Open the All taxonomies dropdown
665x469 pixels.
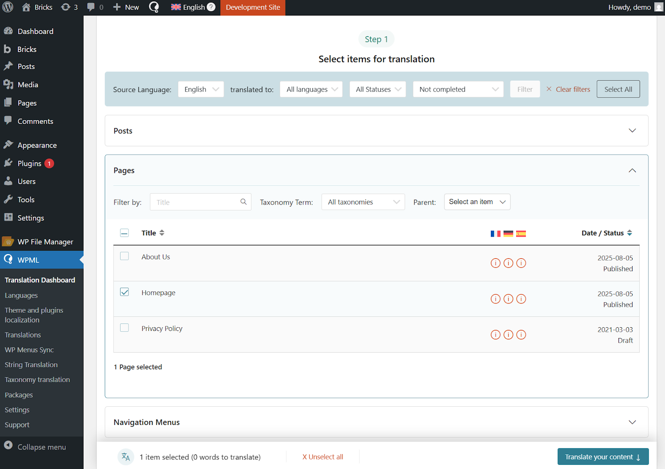click(363, 202)
